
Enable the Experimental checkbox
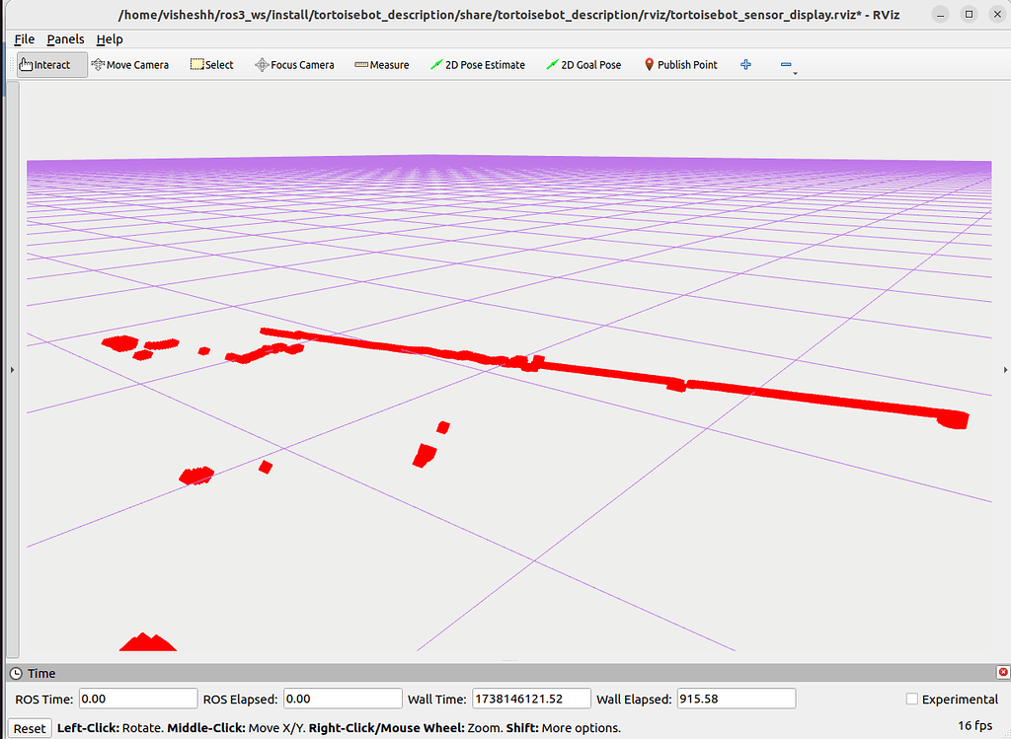910,699
